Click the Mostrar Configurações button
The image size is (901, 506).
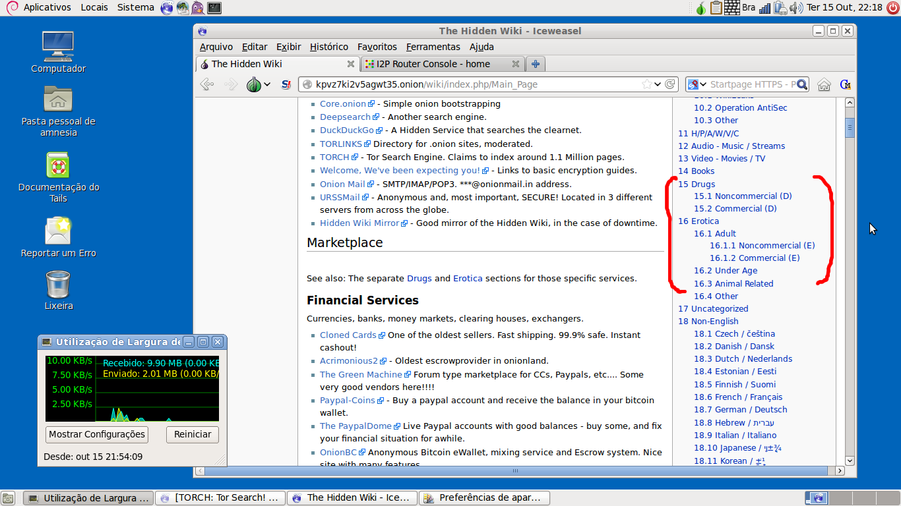pyautogui.click(x=97, y=434)
